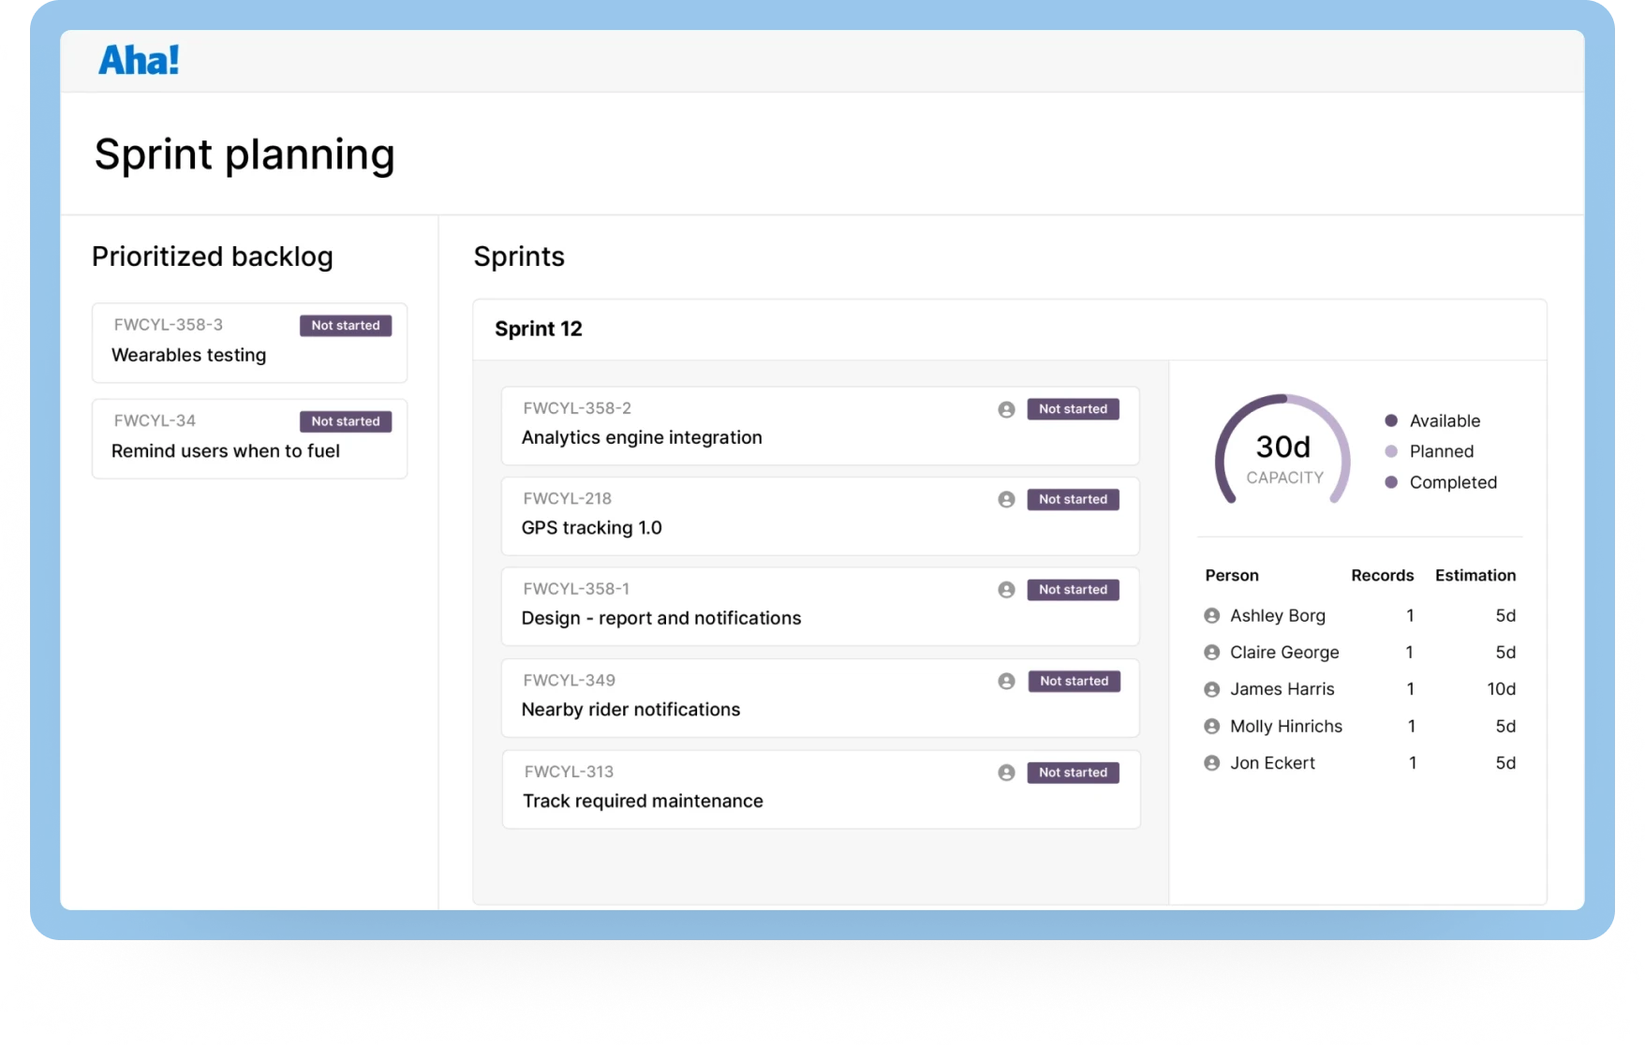Open the Not started status on Remind users when to fuel
The image size is (1645, 1045).
[x=346, y=421]
